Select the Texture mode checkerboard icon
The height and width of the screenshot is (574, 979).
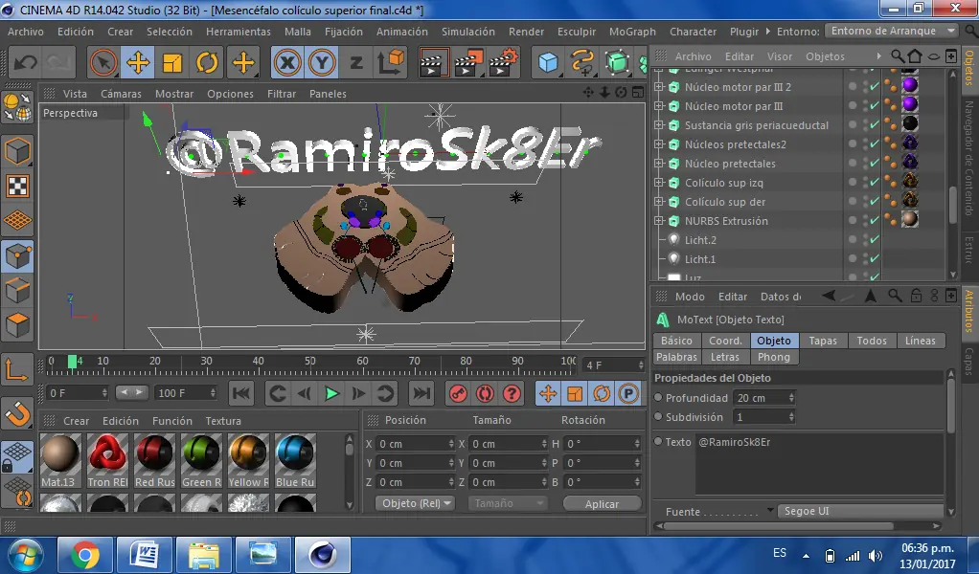[17, 187]
